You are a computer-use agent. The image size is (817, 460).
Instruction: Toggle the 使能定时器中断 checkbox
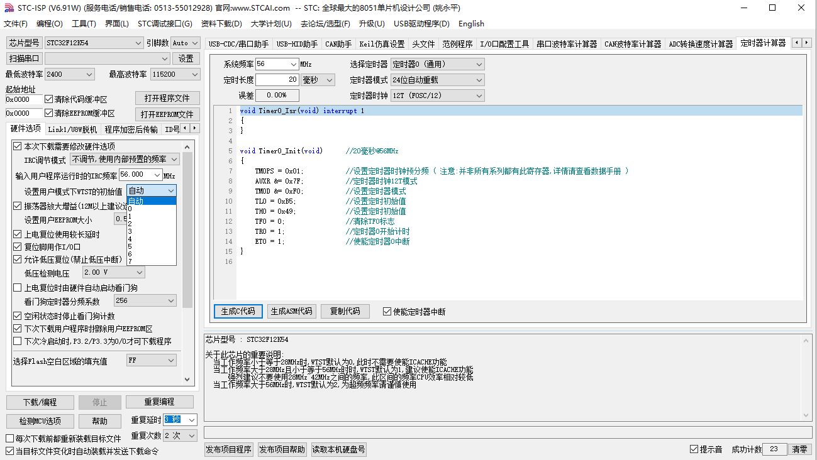pyautogui.click(x=387, y=312)
